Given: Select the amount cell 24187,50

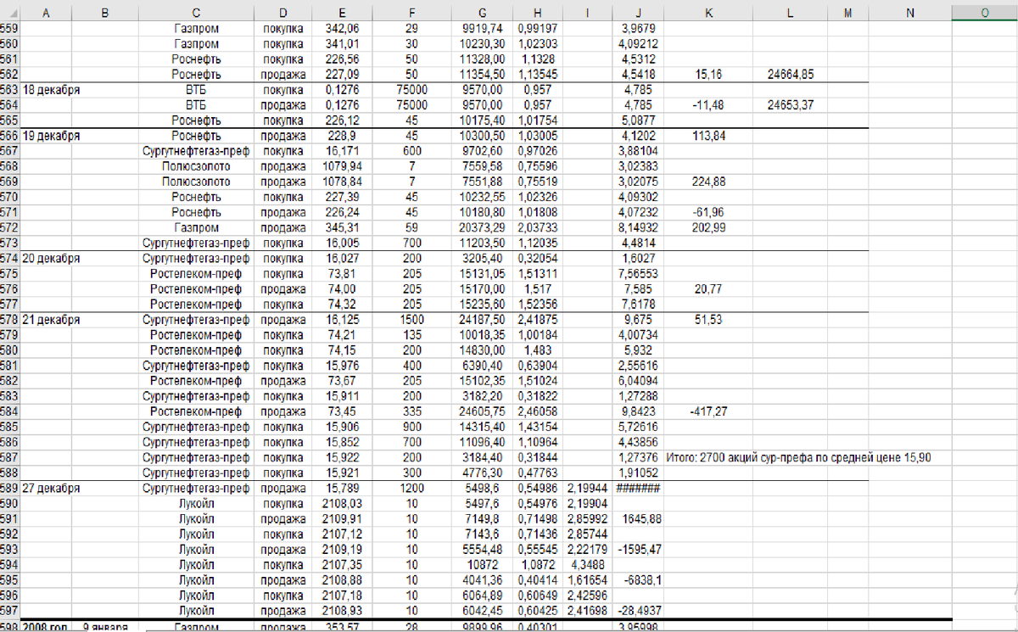Looking at the screenshot, I should (483, 319).
